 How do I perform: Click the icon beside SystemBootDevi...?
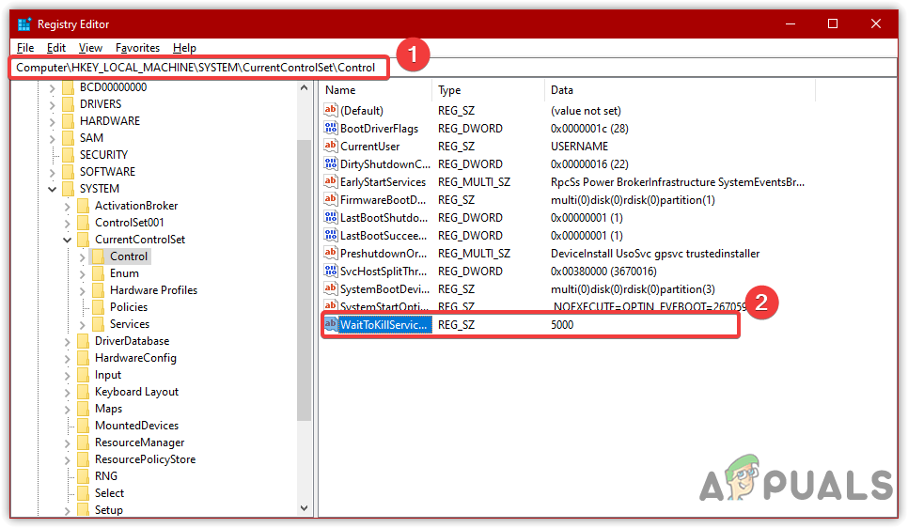click(331, 288)
